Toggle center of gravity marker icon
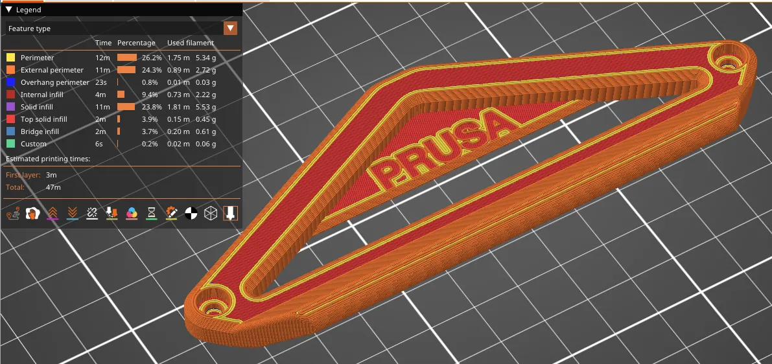Image resolution: width=772 pixels, height=364 pixels. click(191, 213)
